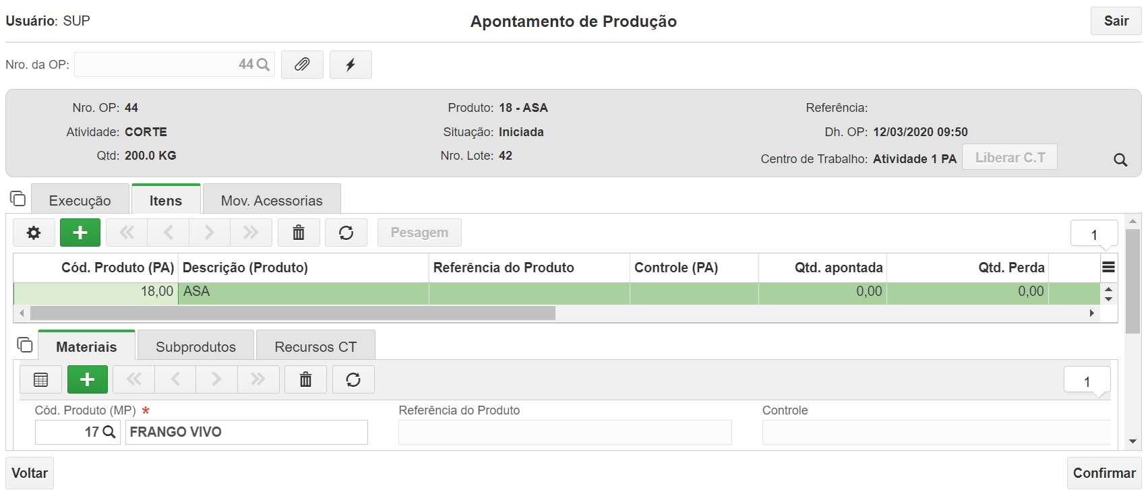Delete selected item with trash icon

299,233
